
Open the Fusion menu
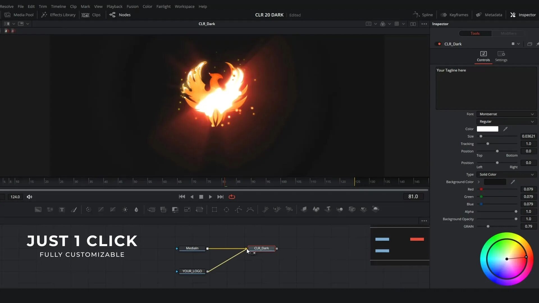point(132,6)
